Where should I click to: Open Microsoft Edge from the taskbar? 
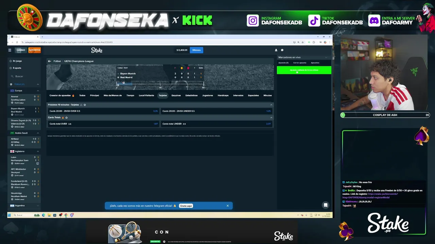pyautogui.click(x=43, y=215)
